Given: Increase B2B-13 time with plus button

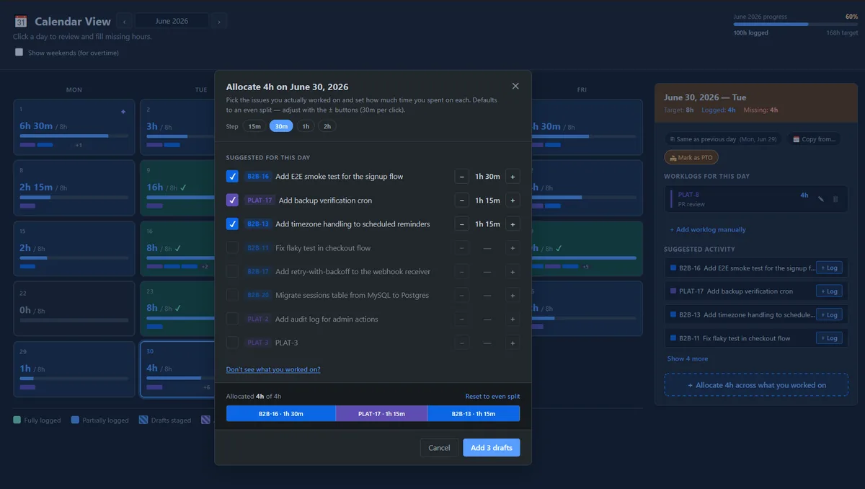Looking at the screenshot, I should (513, 224).
